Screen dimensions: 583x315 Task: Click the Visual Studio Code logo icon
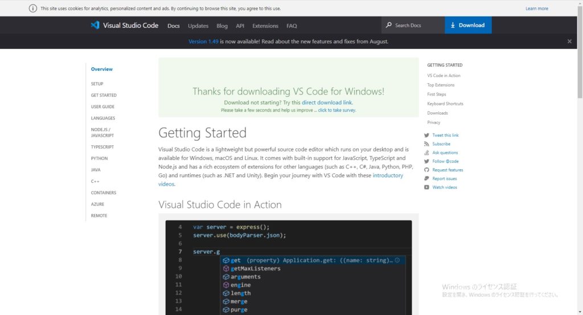(x=95, y=25)
